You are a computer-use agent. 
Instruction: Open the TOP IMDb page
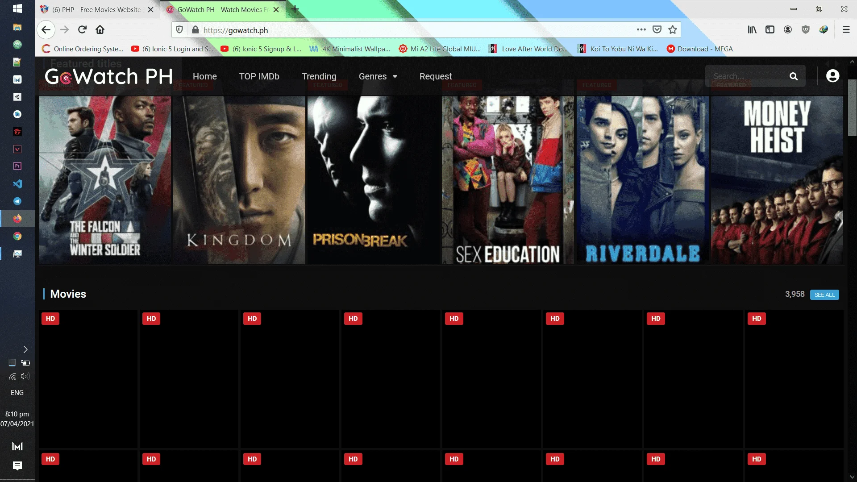pyautogui.click(x=259, y=76)
